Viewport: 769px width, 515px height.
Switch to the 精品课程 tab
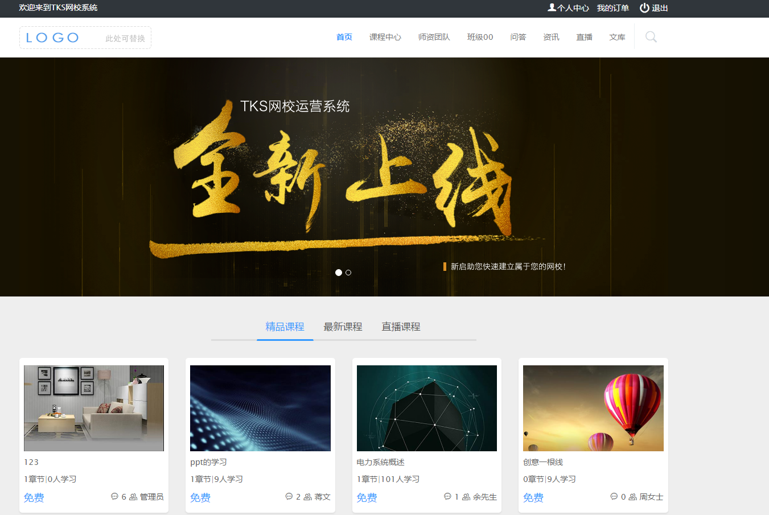tap(285, 327)
